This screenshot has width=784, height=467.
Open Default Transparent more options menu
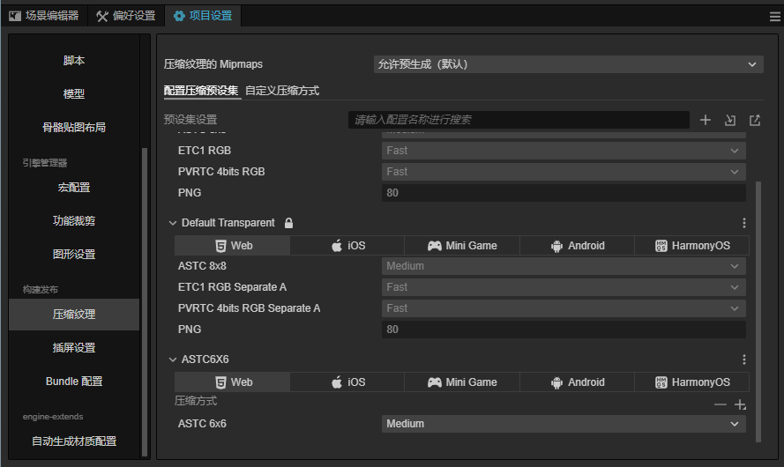coord(744,223)
